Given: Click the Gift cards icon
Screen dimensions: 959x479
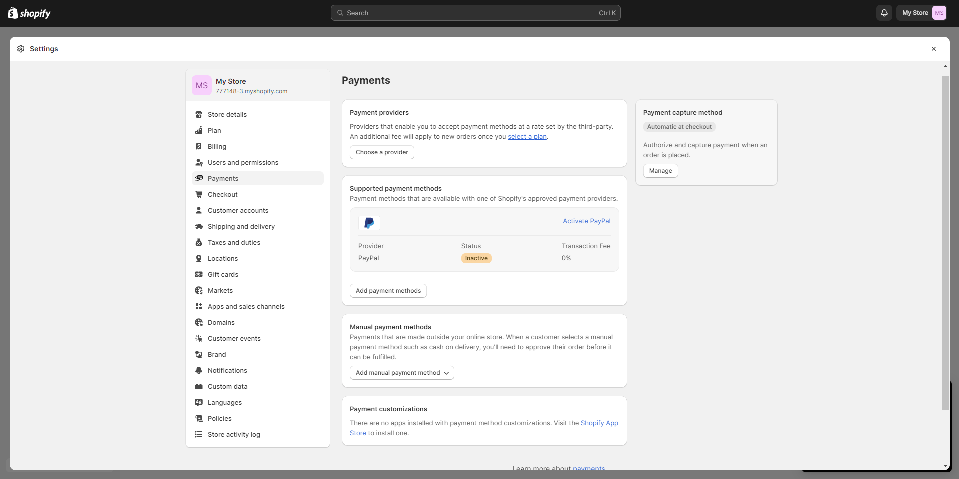Looking at the screenshot, I should point(199,274).
